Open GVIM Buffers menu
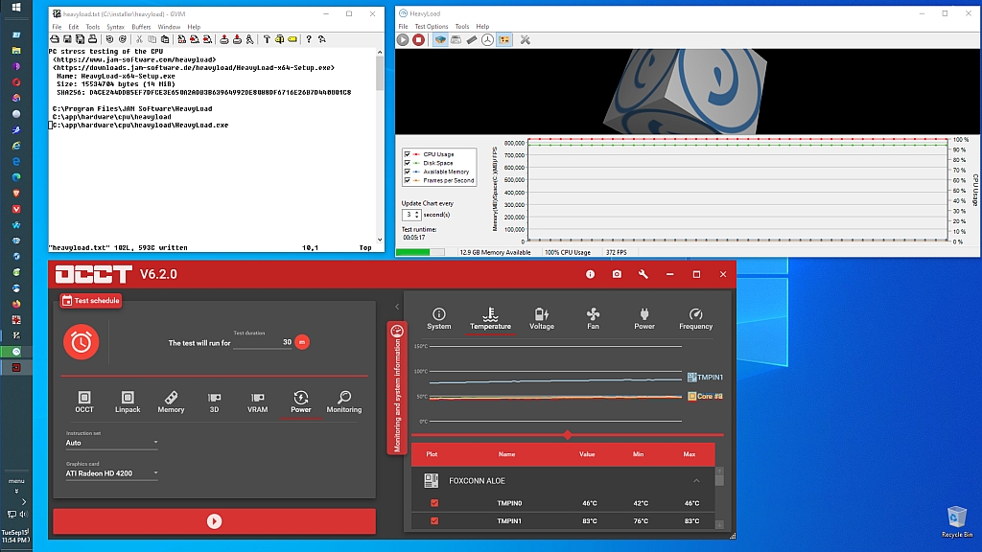The image size is (982, 552). click(141, 27)
